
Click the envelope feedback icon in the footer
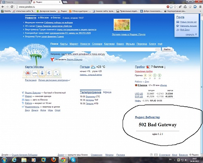pyautogui.click(x=156, y=155)
